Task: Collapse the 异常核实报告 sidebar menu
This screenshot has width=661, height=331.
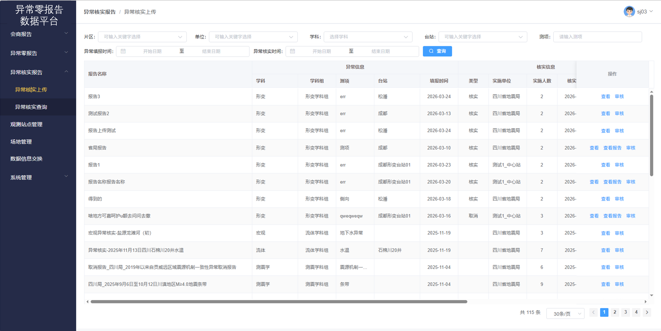Action: coord(38,72)
